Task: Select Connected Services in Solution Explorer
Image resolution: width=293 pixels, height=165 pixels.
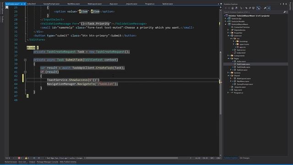Action: [x=242, y=27]
